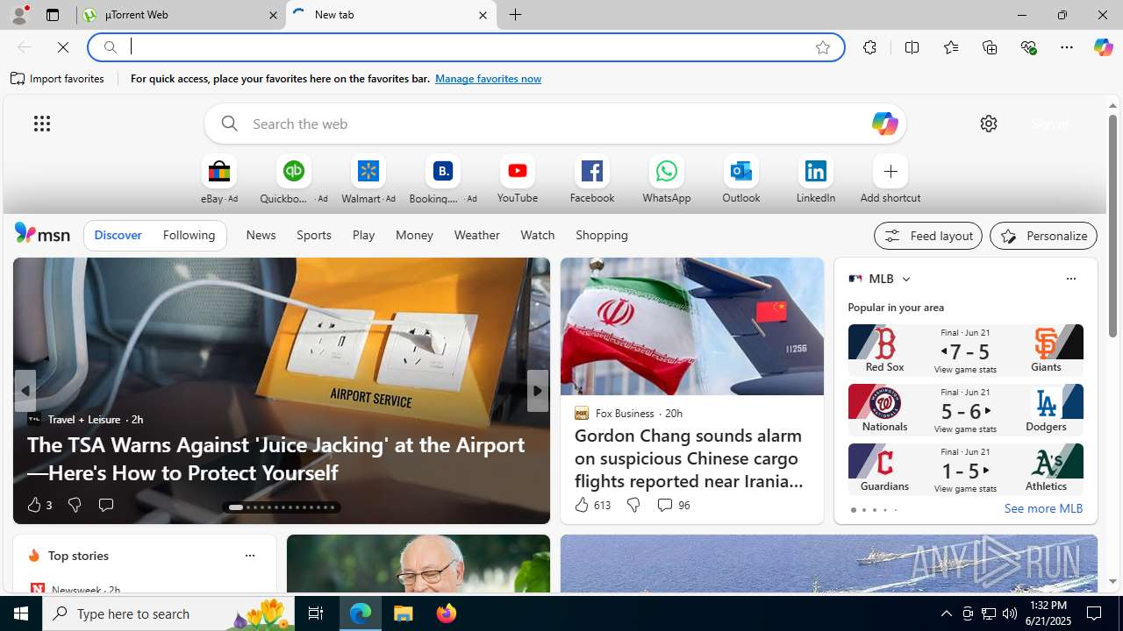Open the YouTube shortcut
The image size is (1123, 631).
click(x=518, y=180)
